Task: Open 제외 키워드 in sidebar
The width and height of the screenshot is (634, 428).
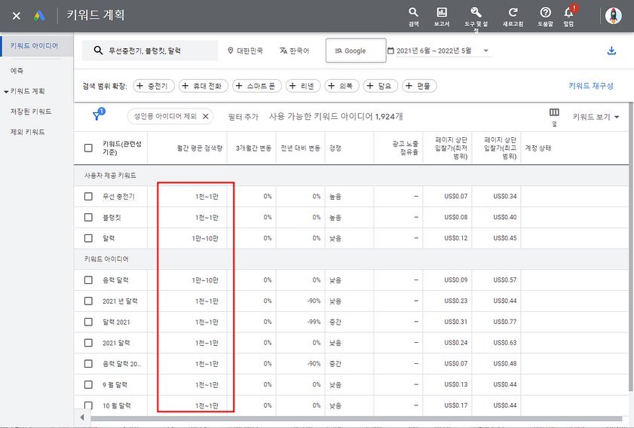Action: [x=27, y=132]
